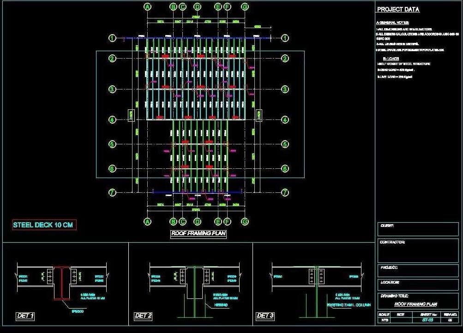Pick grid bubble 'D' above the plan

pyautogui.click(x=197, y=7)
